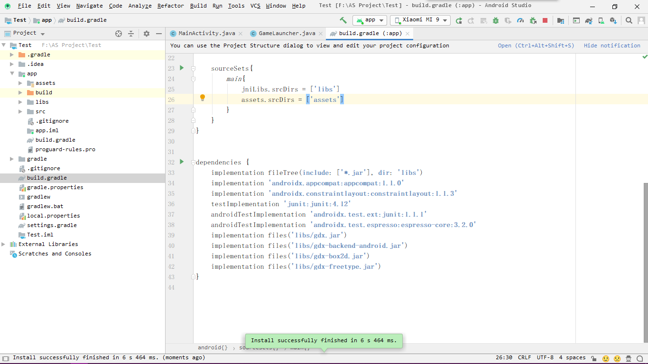The height and width of the screenshot is (364, 648).
Task: Open the app run configuration dropdown
Action: pyautogui.click(x=370, y=20)
